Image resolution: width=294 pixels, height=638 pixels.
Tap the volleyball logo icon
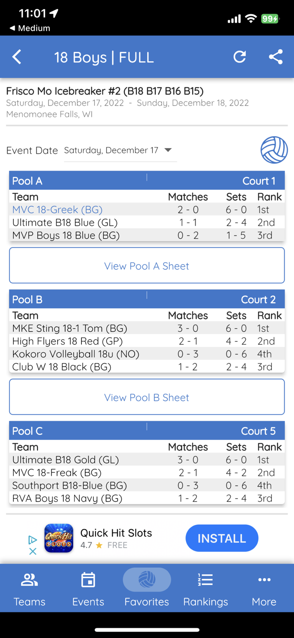[x=274, y=150]
